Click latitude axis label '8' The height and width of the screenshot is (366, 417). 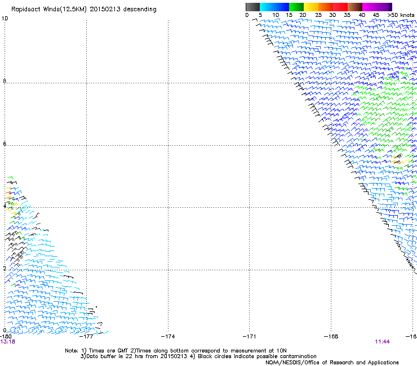(x=5, y=81)
